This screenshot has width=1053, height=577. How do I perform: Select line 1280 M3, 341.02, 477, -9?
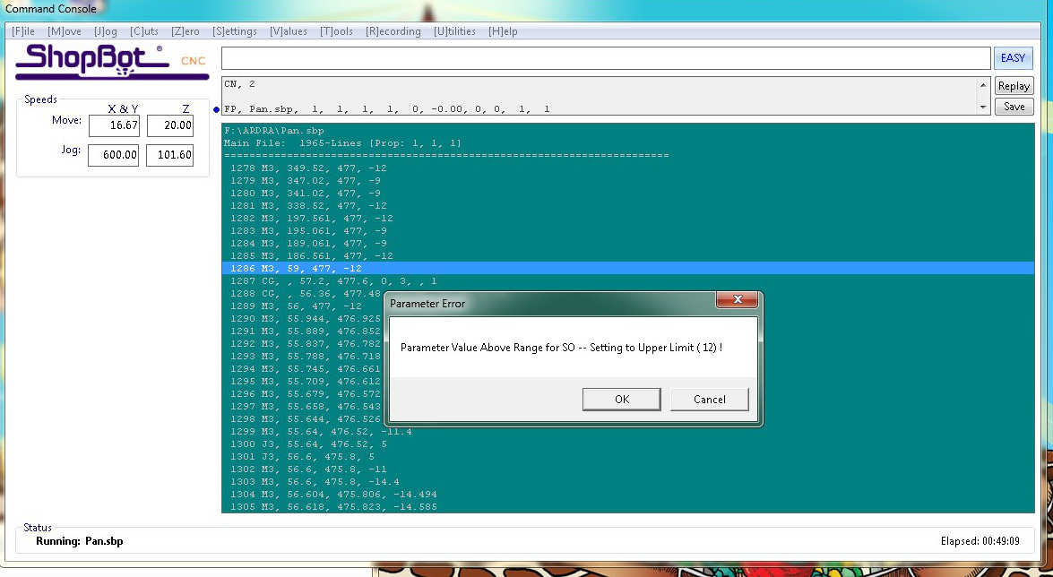pos(306,194)
